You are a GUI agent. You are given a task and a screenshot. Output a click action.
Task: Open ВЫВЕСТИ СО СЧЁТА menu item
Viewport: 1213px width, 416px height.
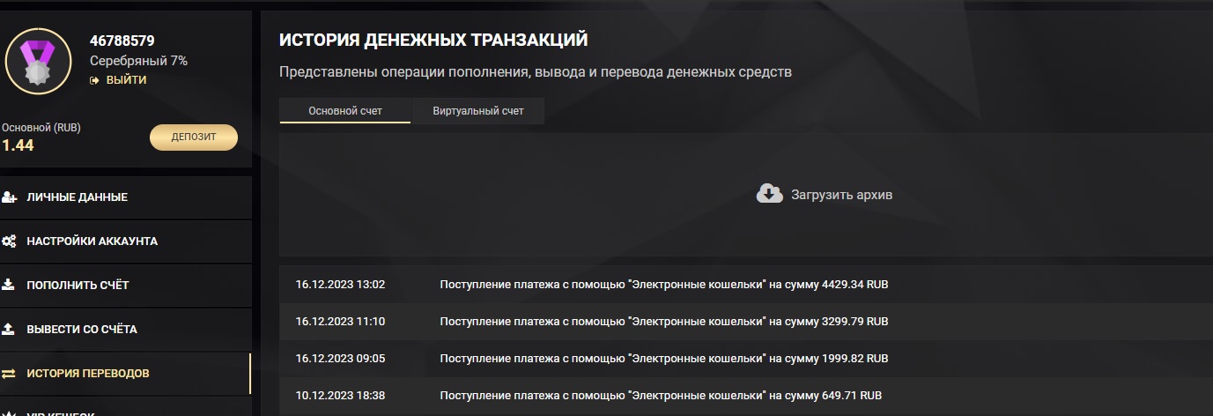pyautogui.click(x=126, y=329)
